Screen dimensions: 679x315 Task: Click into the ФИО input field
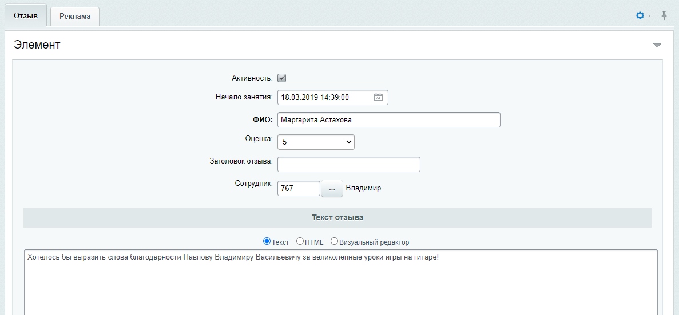click(x=389, y=120)
